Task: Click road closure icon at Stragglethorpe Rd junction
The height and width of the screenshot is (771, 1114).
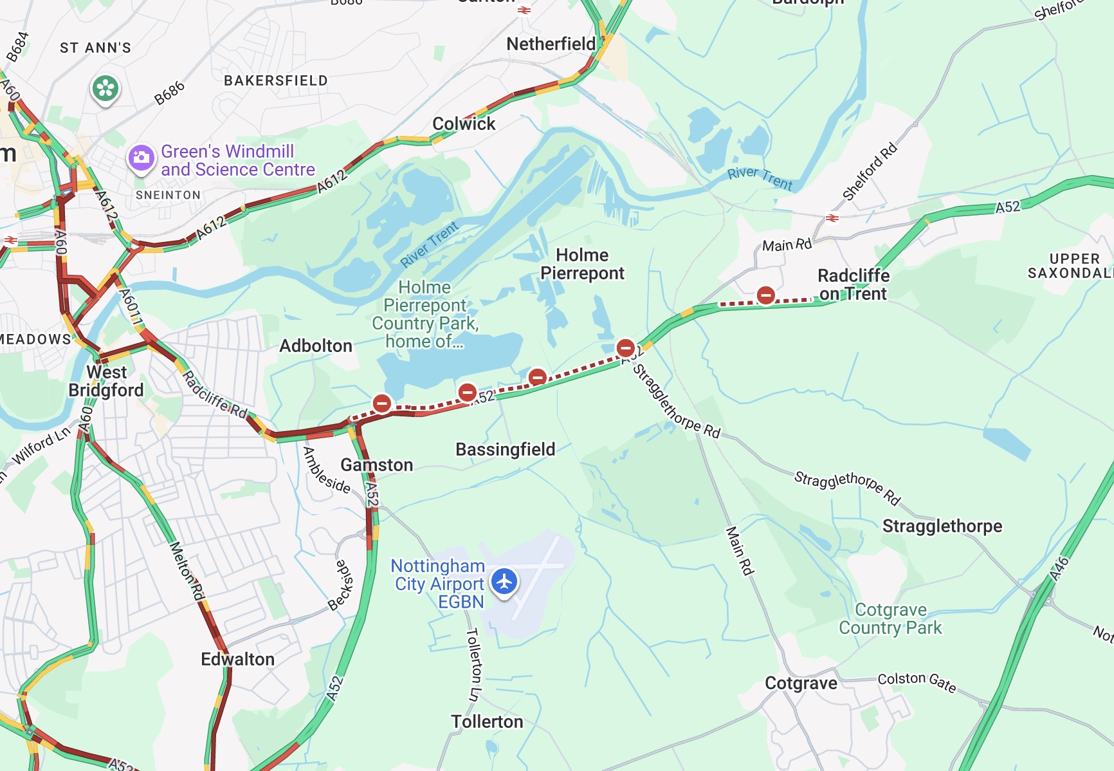Action: point(626,348)
